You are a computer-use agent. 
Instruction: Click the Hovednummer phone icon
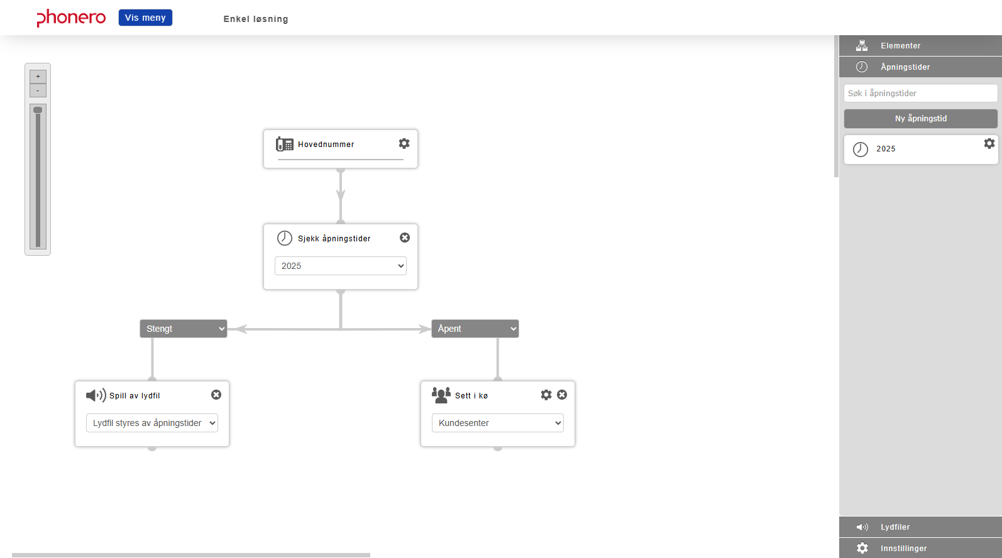(x=285, y=145)
